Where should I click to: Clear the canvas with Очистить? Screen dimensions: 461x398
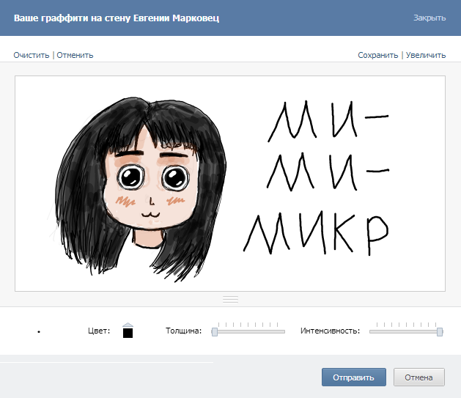(x=32, y=55)
